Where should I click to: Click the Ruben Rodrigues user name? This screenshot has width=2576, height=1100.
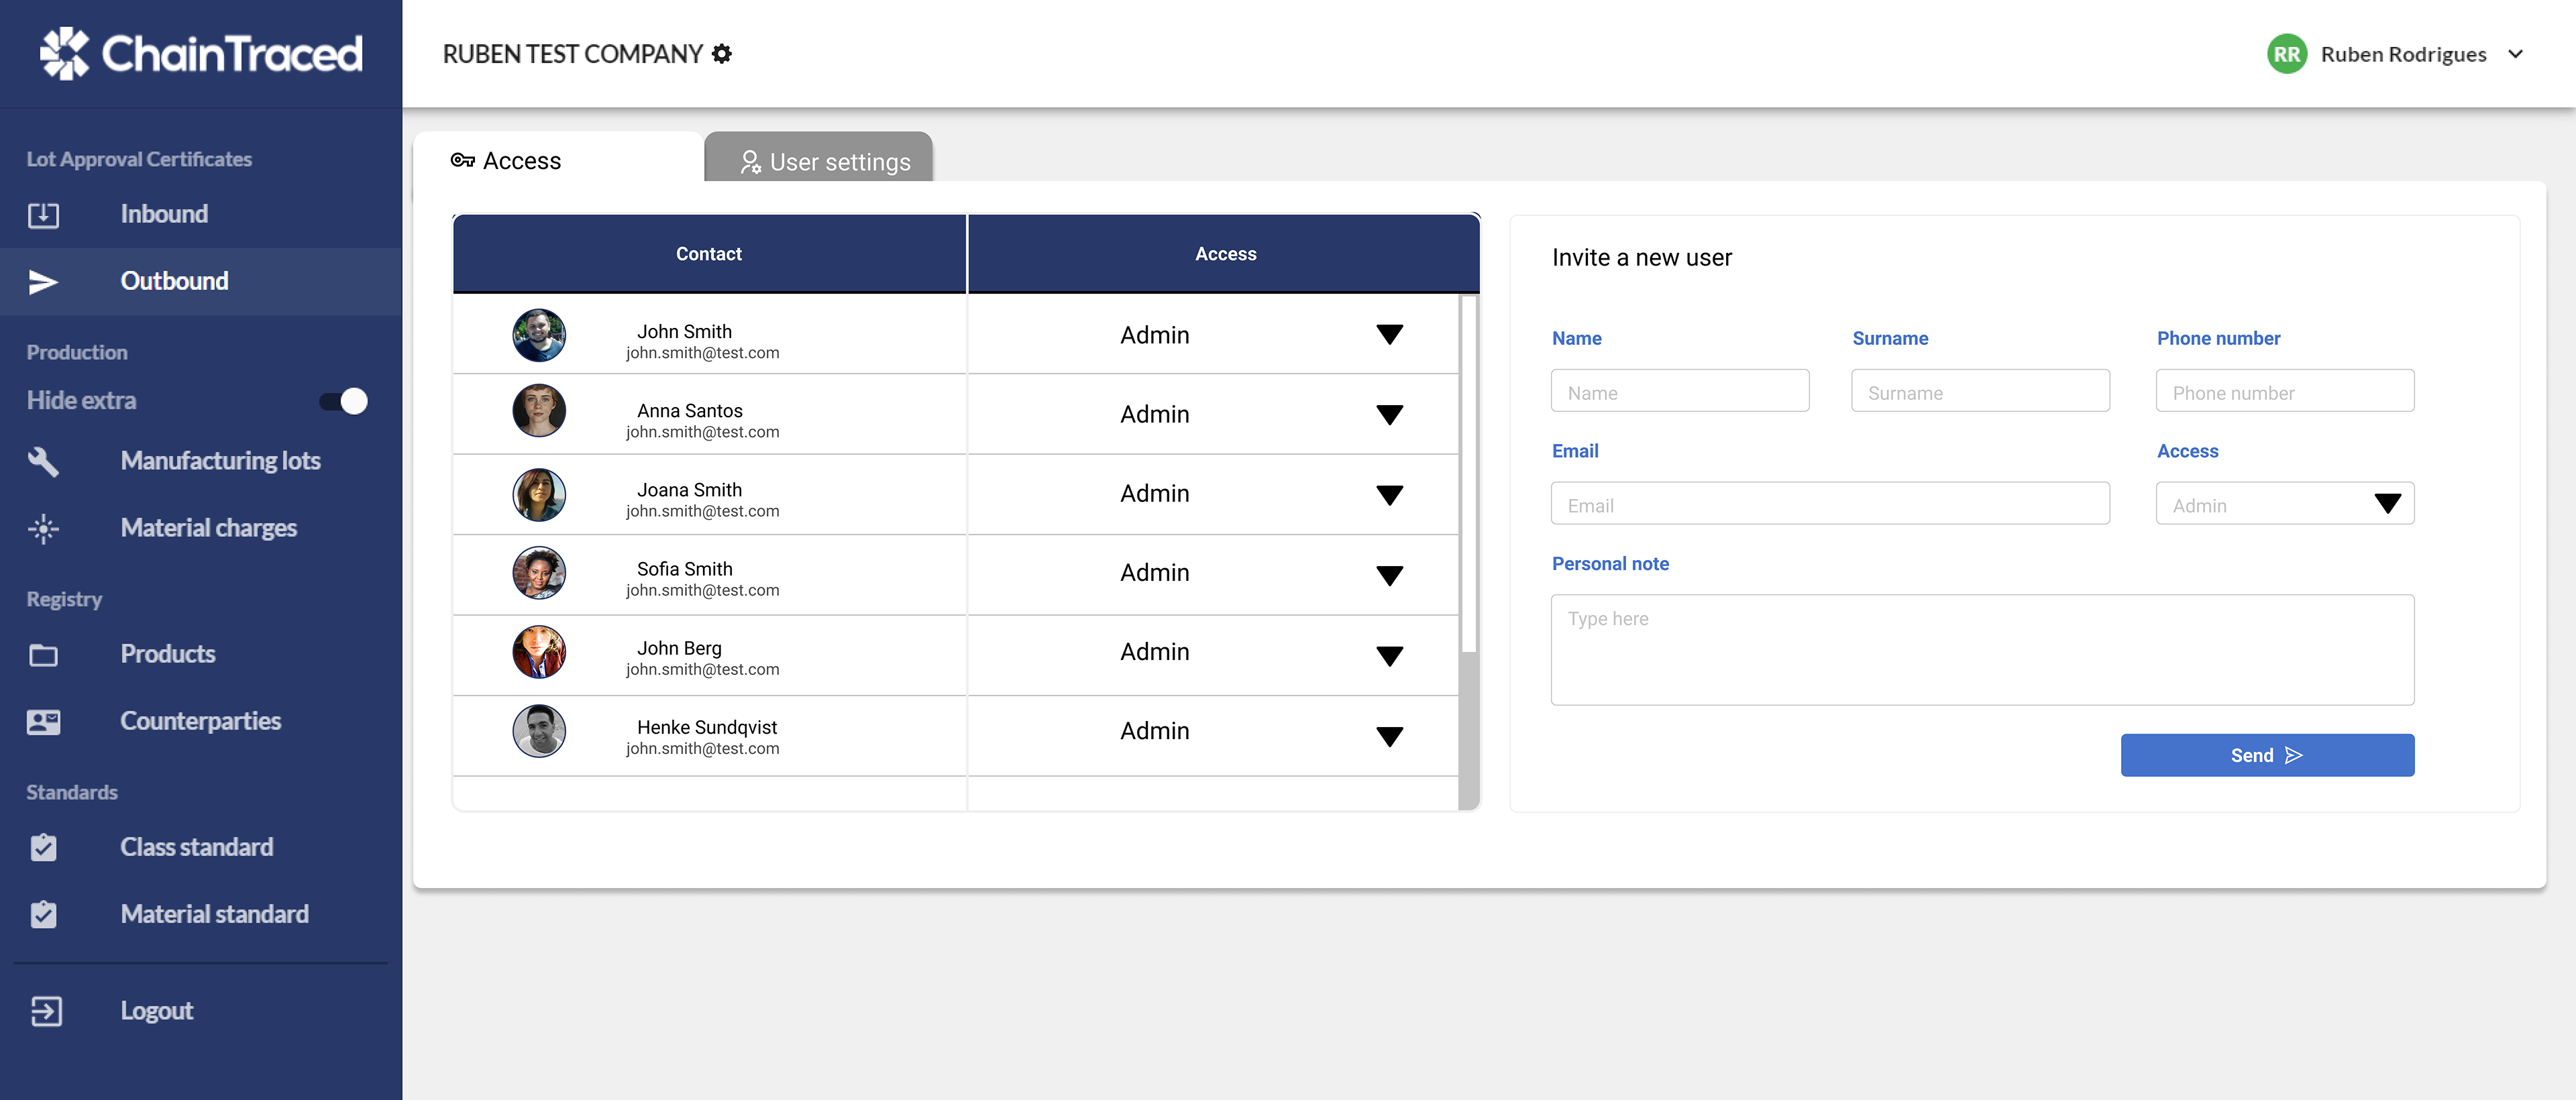[x=2403, y=54]
